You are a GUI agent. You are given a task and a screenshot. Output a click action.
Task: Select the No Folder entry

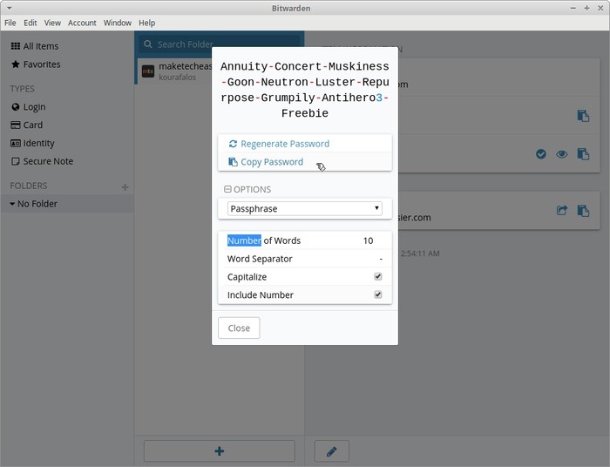67,204
